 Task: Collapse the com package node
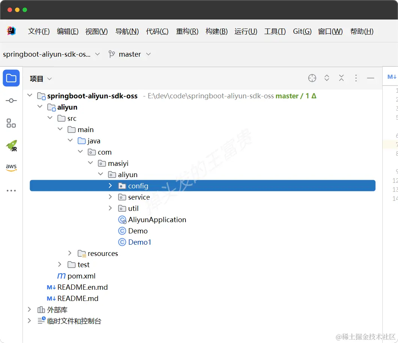click(x=81, y=152)
